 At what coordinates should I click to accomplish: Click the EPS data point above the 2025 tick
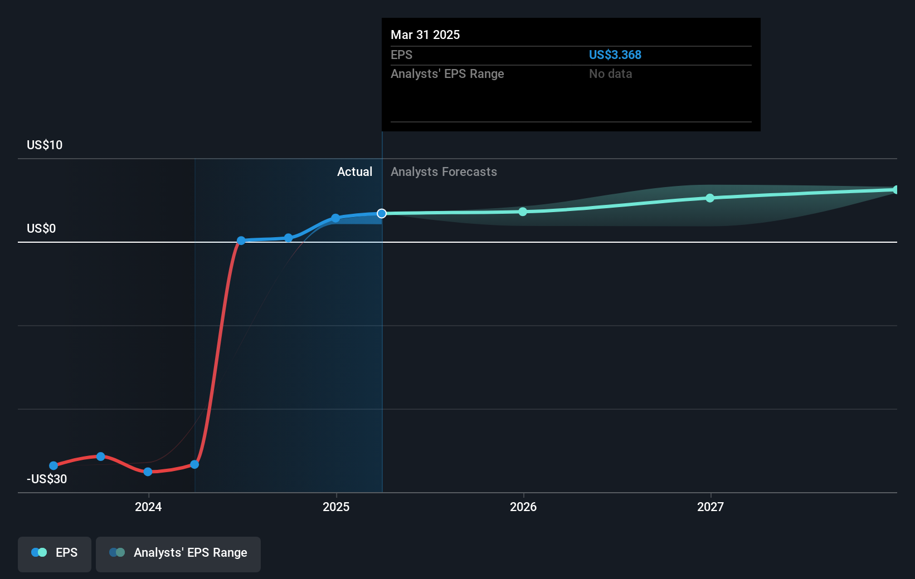[335, 218]
